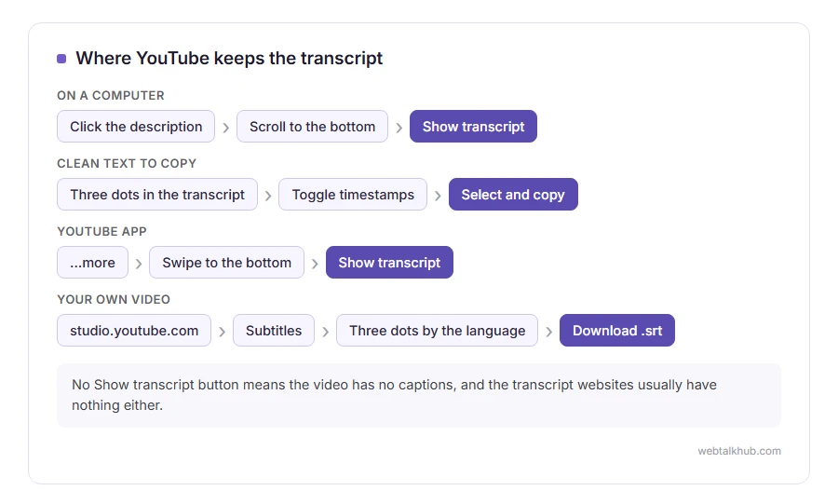Click the 'YOUR OWN VIDEO' label
The width and height of the screenshot is (838, 504).
click(x=114, y=299)
